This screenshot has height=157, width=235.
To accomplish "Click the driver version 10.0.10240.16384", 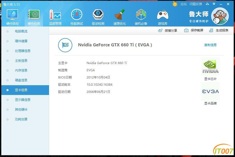I will pos(99,85).
